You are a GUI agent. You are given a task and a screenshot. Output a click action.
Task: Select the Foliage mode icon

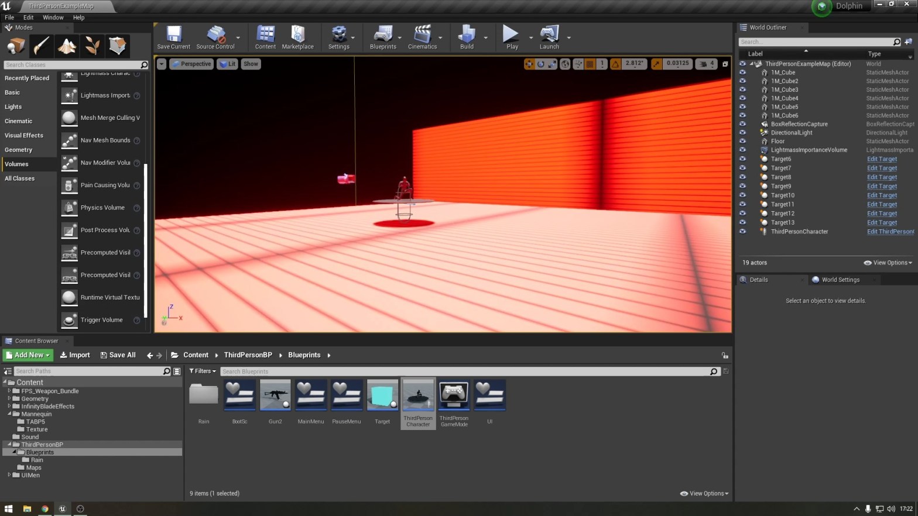[x=92, y=46]
